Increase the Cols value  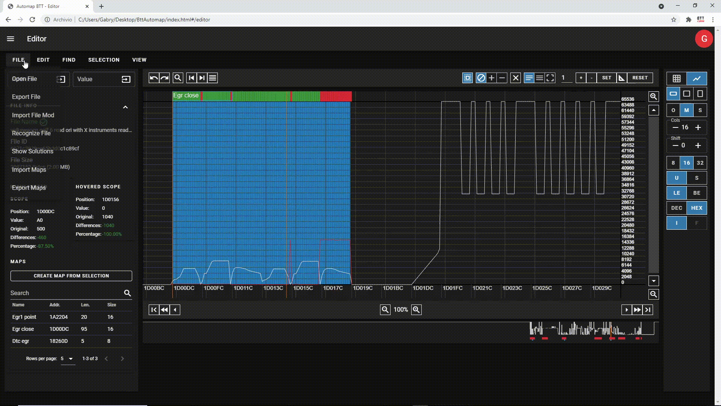point(698,127)
